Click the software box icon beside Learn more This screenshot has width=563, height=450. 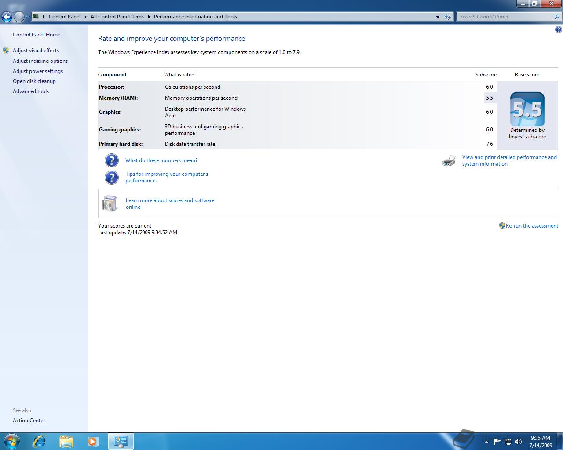pyautogui.click(x=110, y=203)
